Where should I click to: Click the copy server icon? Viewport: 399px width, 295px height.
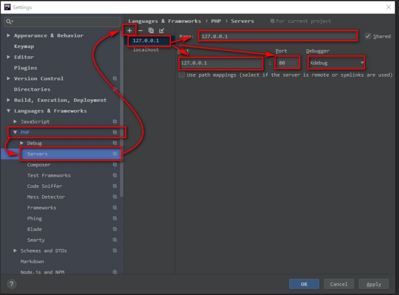151,31
